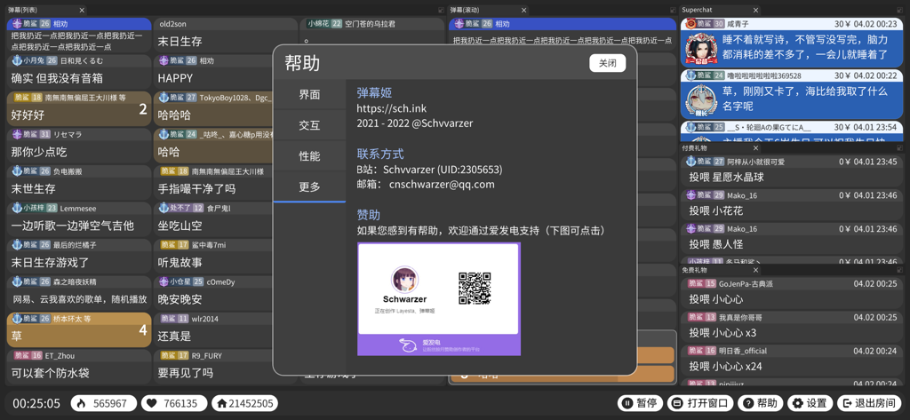The height and width of the screenshot is (420, 910).
Task: Select the 更多 help tab
Action: point(309,186)
